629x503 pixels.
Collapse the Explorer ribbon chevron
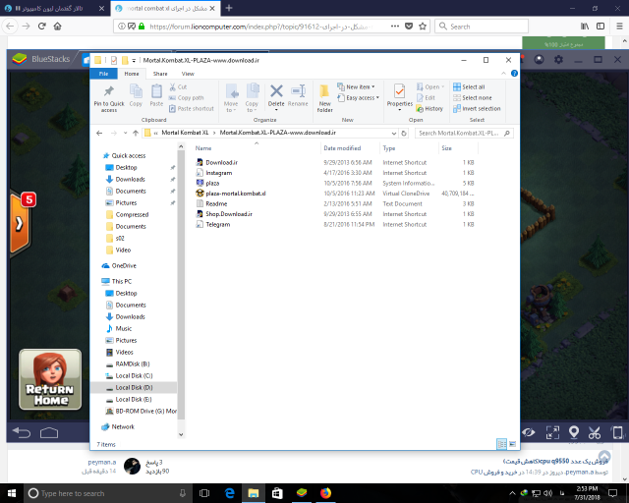pyautogui.click(x=503, y=74)
